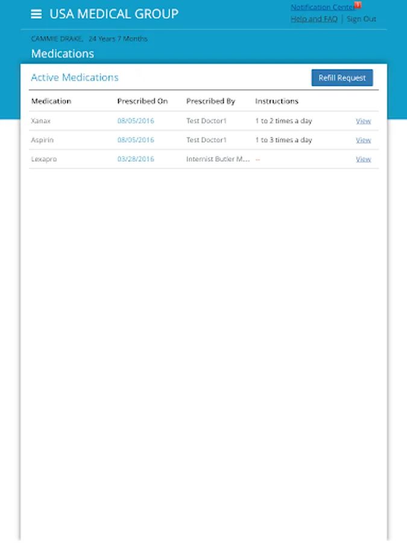Click the Active Medications heading
Image resolution: width=407 pixels, height=543 pixels.
pos(75,77)
